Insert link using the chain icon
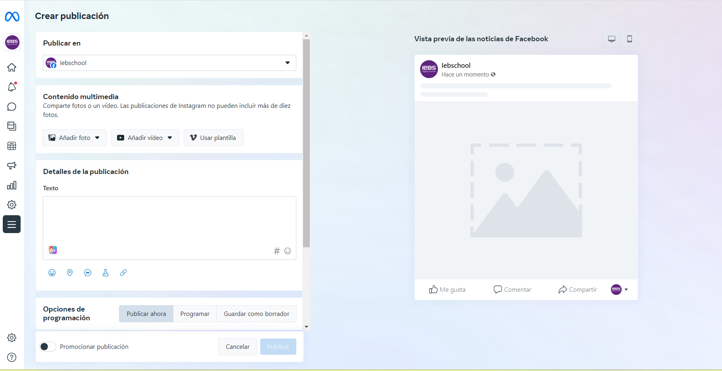Image resolution: width=722 pixels, height=371 pixels. pyautogui.click(x=123, y=273)
